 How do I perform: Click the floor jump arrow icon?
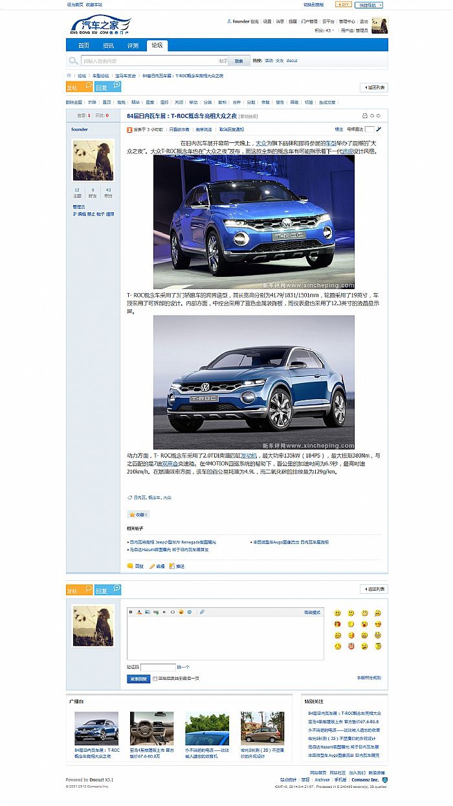tap(379, 129)
